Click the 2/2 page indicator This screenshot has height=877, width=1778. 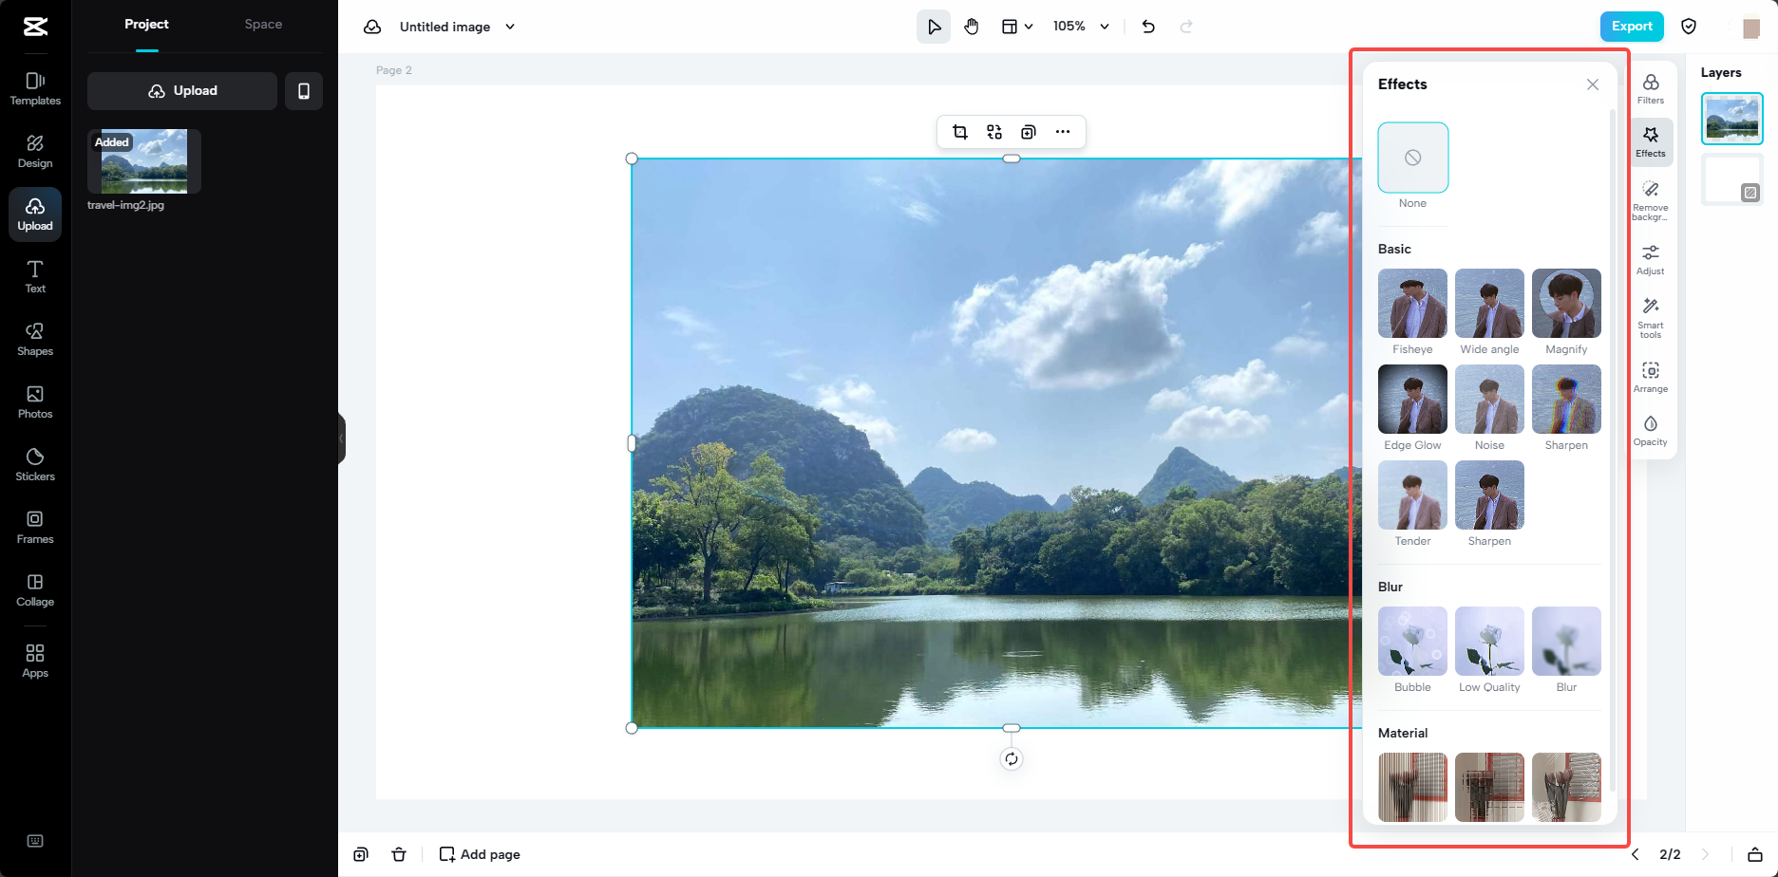point(1670,854)
